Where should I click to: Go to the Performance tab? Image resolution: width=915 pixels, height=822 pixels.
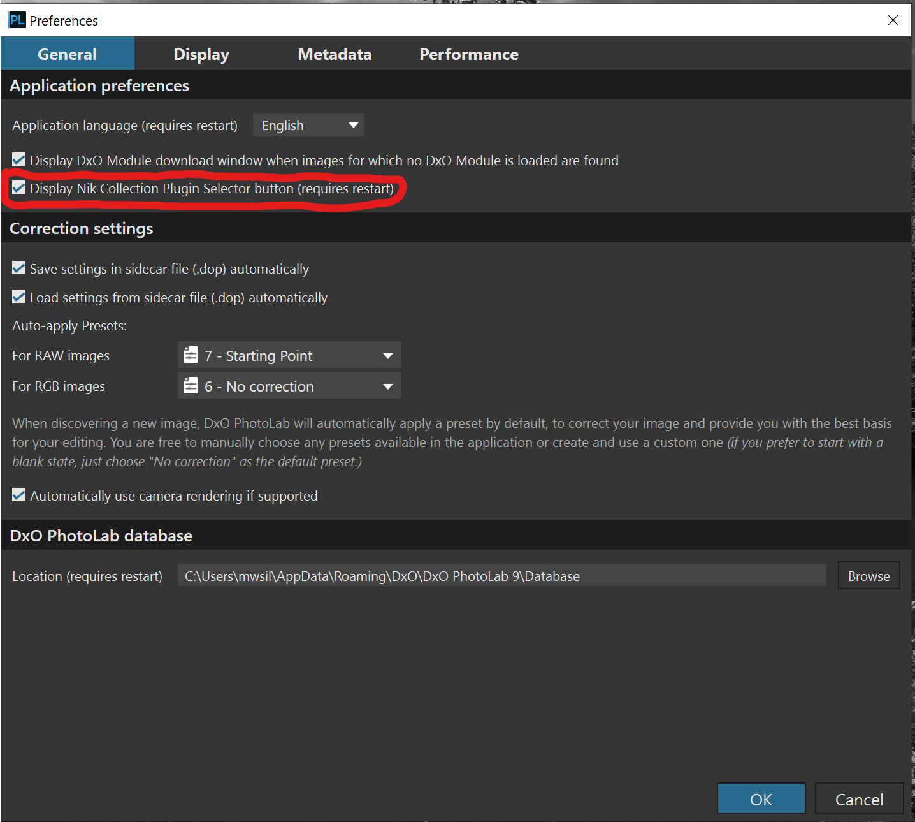[468, 54]
